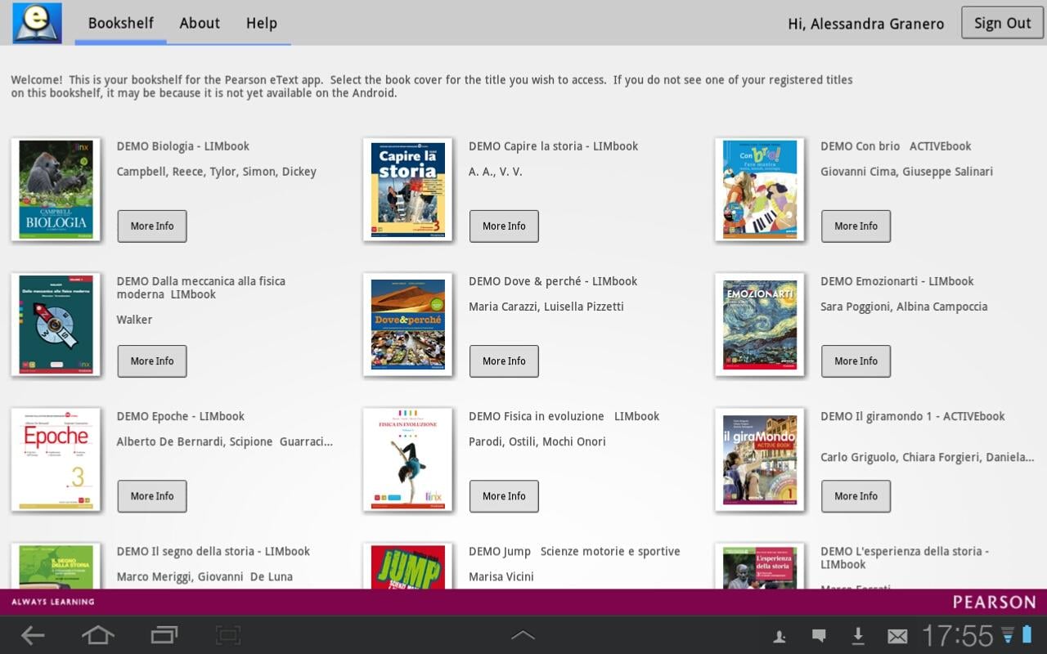The height and width of the screenshot is (654, 1047).
Task: Show More Info for Emozionarti
Action: point(856,361)
